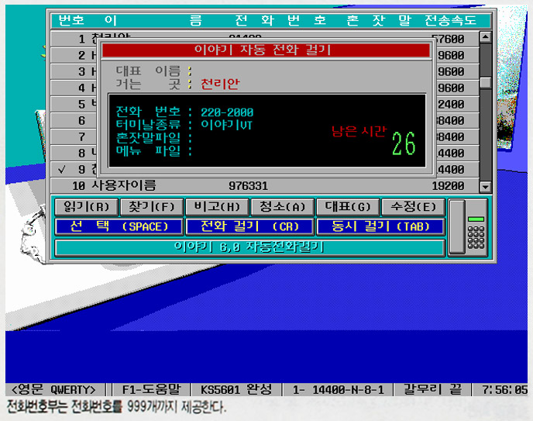Click the telephone keypad icon
Image resolution: width=533 pixels, height=421 pixels.
point(476,238)
